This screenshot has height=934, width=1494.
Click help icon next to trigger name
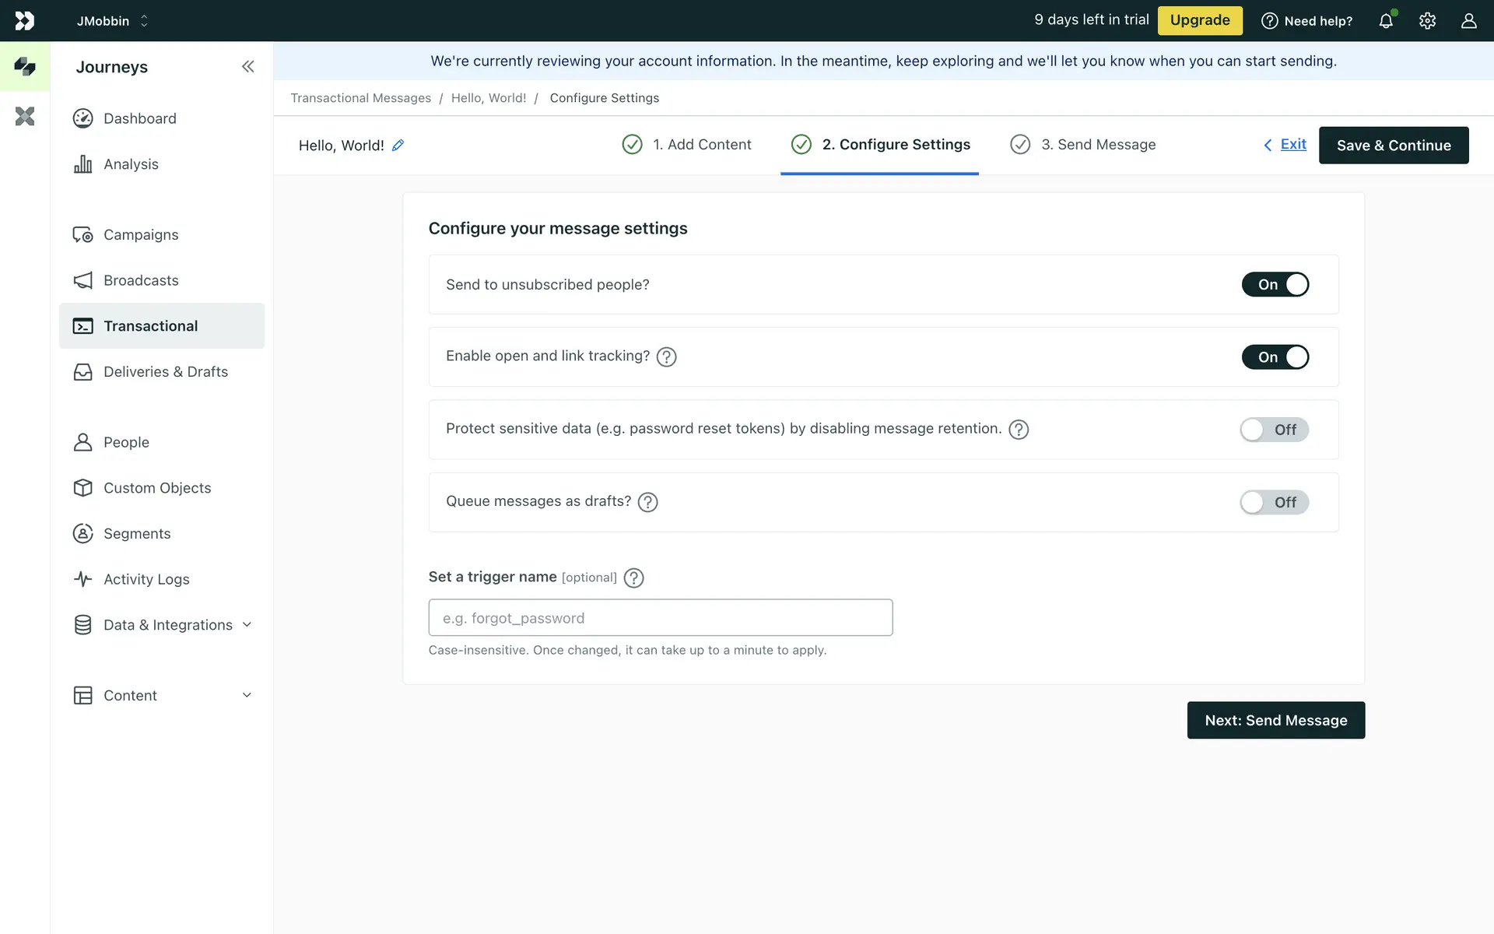[x=633, y=578]
